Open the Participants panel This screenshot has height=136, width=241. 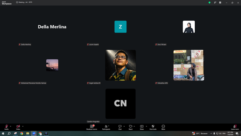(106, 127)
